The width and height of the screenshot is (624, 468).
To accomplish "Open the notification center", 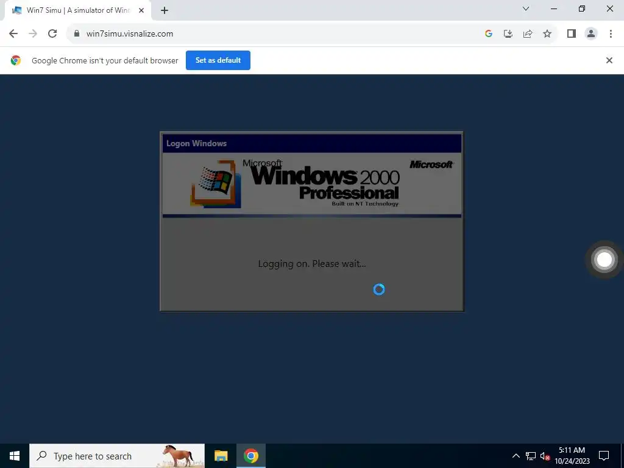I will (604, 456).
